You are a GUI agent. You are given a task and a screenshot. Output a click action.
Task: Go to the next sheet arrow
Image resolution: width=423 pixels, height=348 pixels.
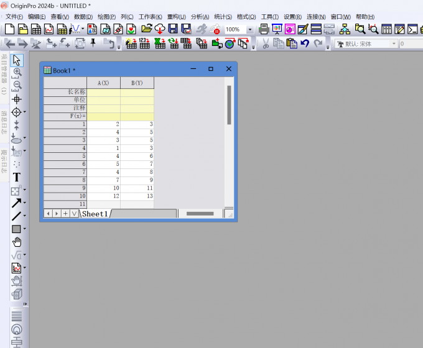click(x=57, y=214)
